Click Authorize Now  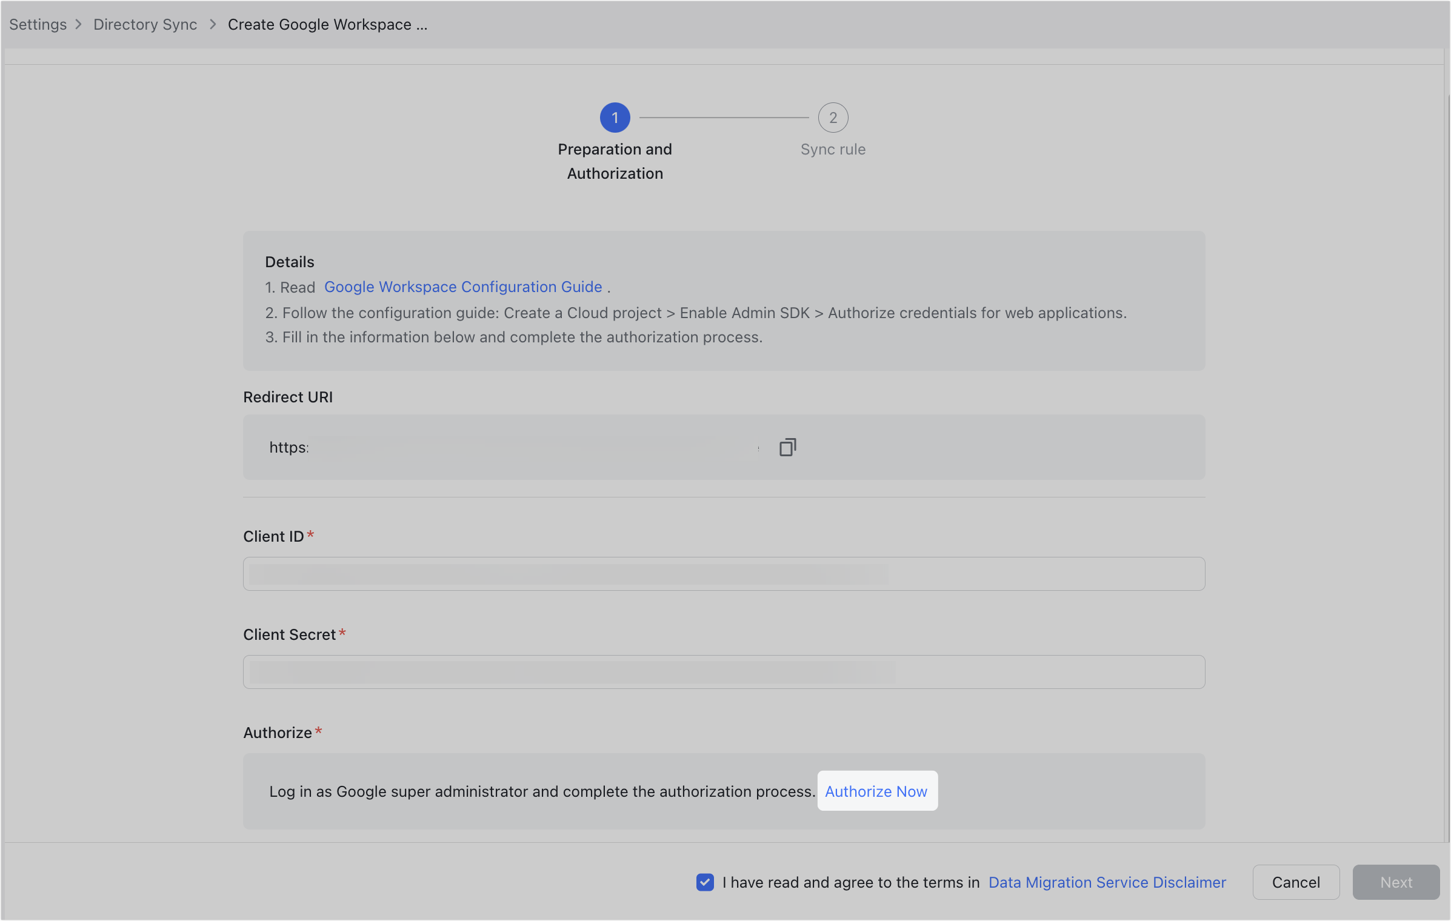[x=876, y=791]
